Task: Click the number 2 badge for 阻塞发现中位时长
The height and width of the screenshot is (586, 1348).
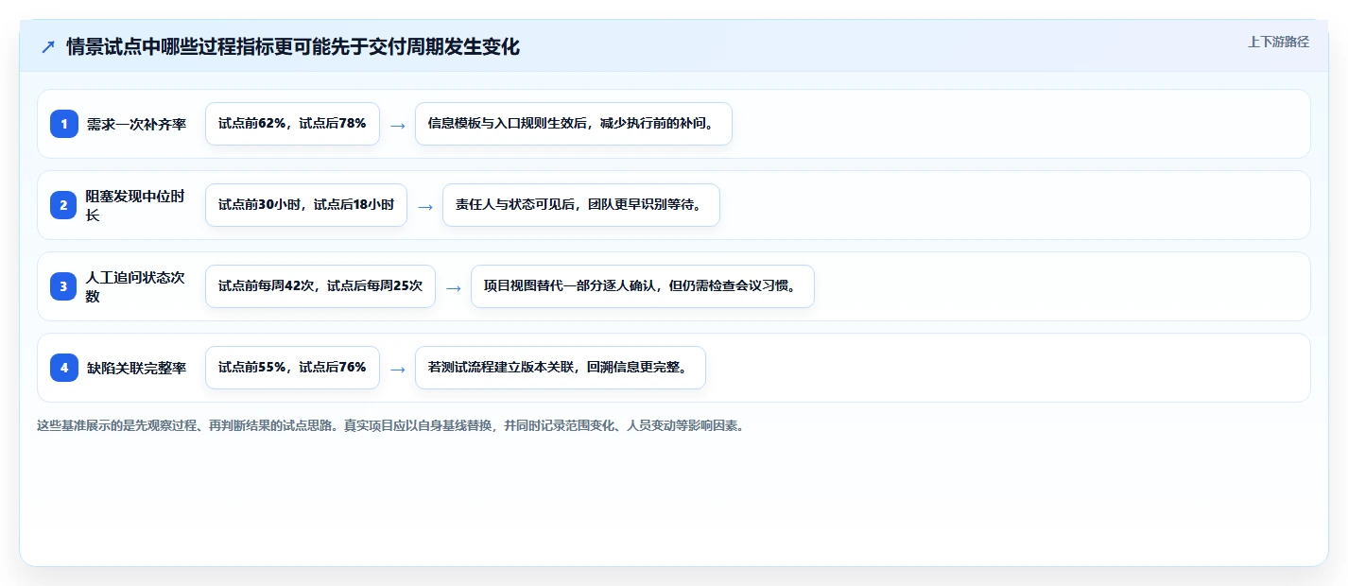Action: (64, 205)
